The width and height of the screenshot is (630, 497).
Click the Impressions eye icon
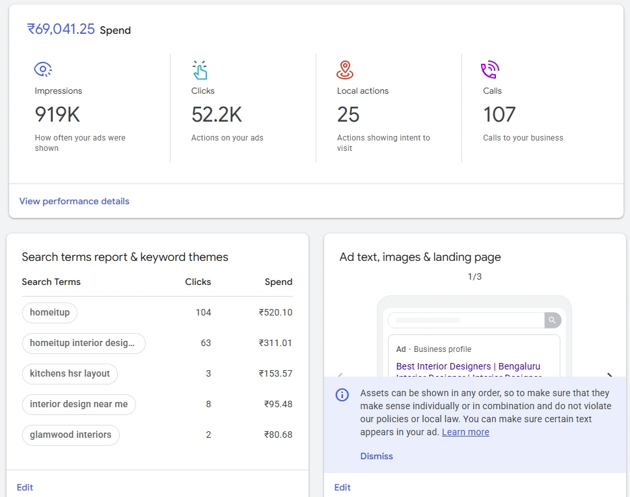pyautogui.click(x=43, y=69)
